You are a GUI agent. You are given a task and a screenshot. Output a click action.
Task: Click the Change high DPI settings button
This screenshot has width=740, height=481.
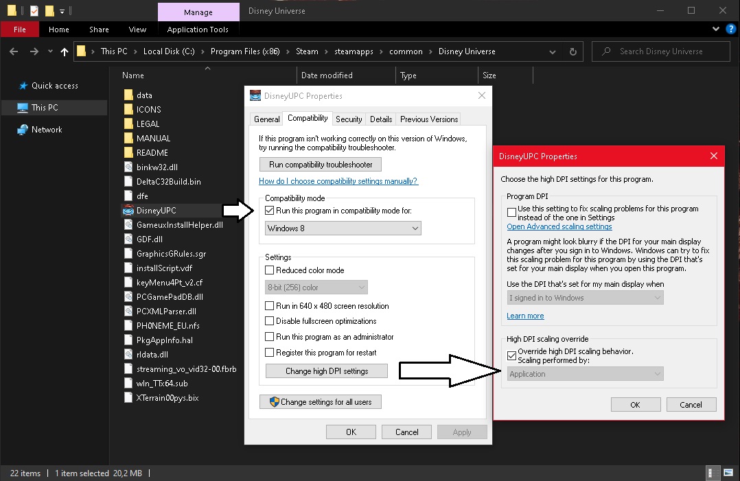point(327,371)
